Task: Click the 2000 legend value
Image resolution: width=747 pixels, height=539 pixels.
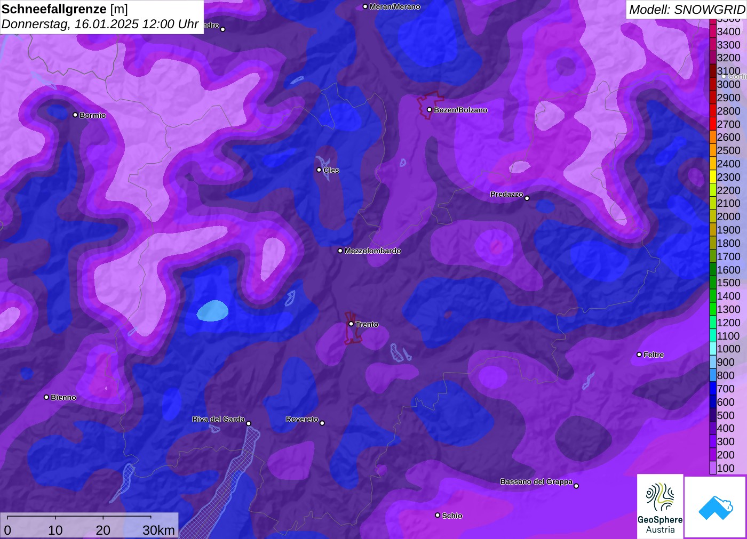Action: point(729,216)
